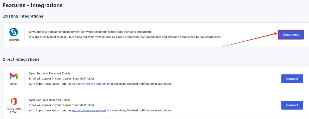
Task: Click the 'Office 365 Email' label text
Action: pyautogui.click(x=14, y=111)
